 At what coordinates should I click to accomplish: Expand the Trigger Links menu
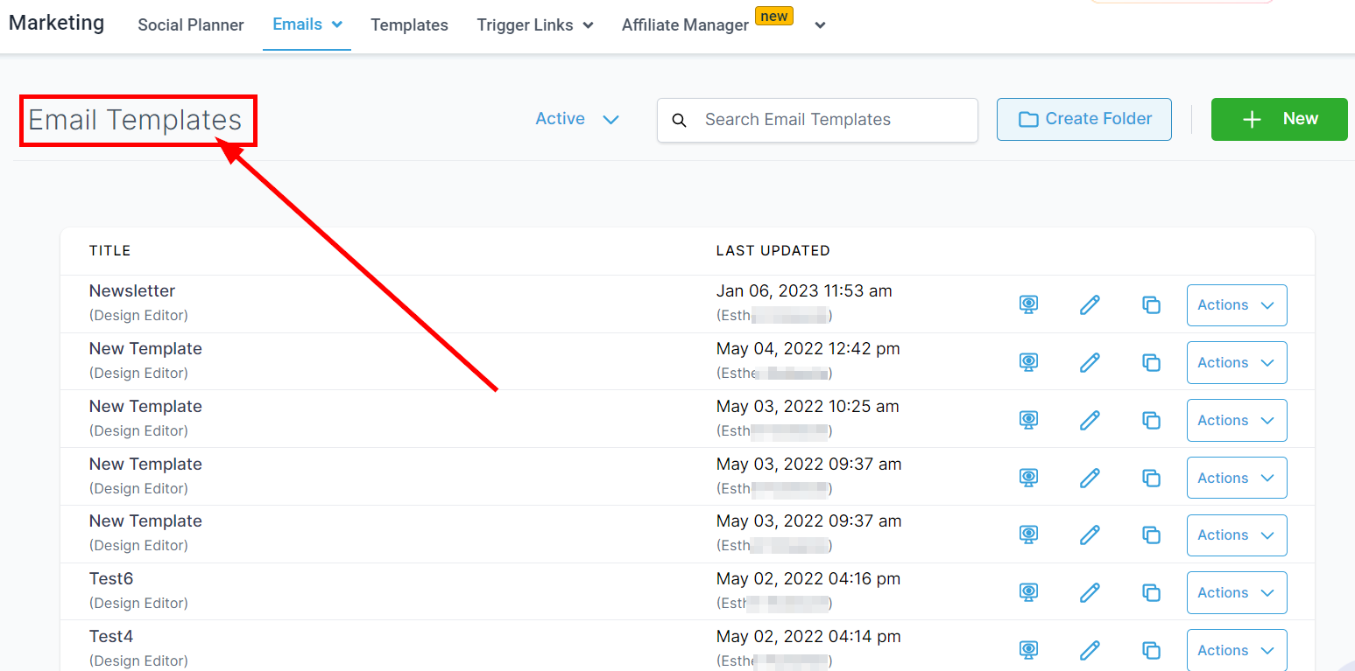click(534, 25)
